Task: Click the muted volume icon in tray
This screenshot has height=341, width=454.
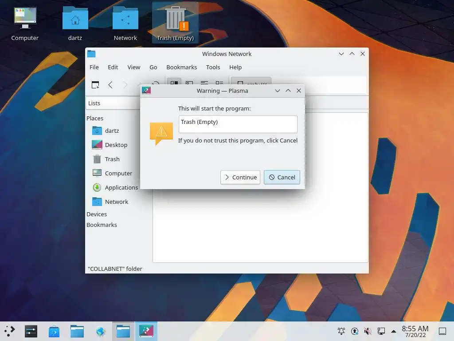Action: [x=368, y=331]
